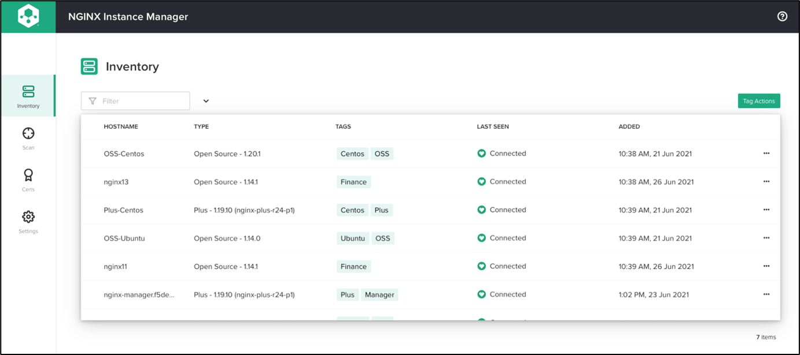Select the OSS-Centos hostname
Viewport: 800px width, 355px height.
pos(124,154)
